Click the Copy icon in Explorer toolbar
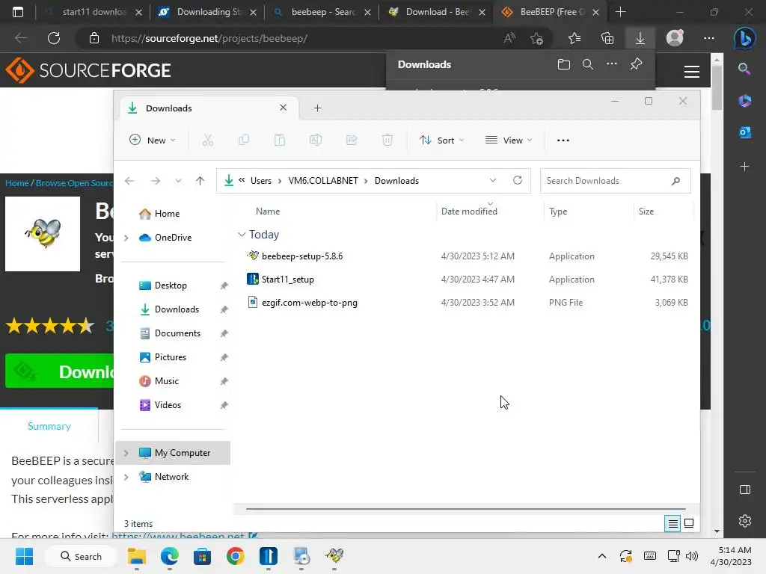This screenshot has height=574, width=766. pyautogui.click(x=244, y=141)
